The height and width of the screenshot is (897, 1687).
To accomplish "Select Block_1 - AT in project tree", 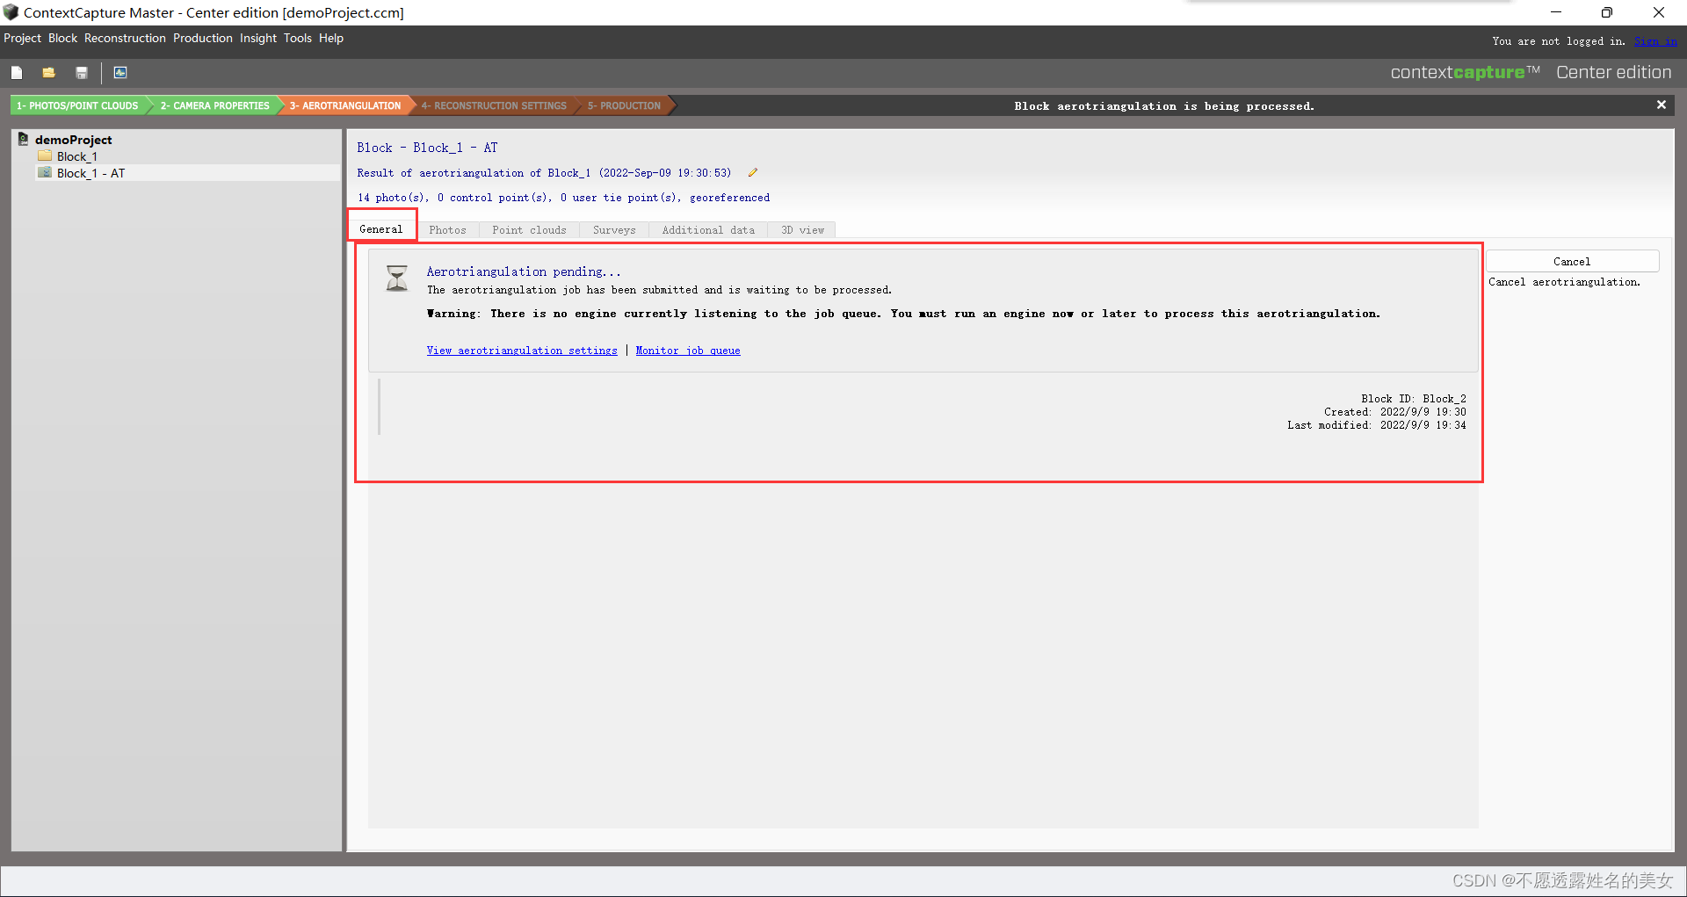I will pos(91,173).
